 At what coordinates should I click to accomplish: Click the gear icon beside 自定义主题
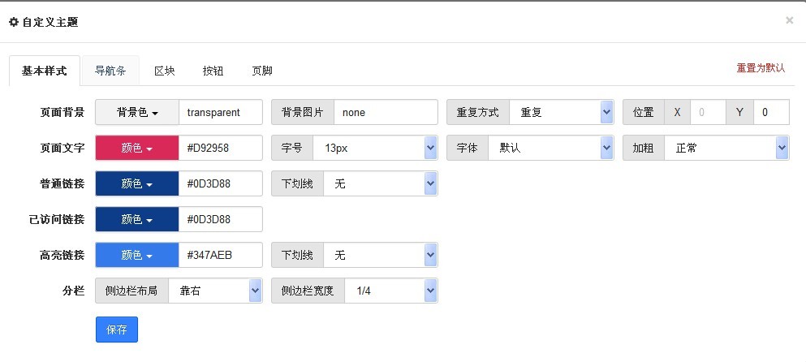point(14,22)
